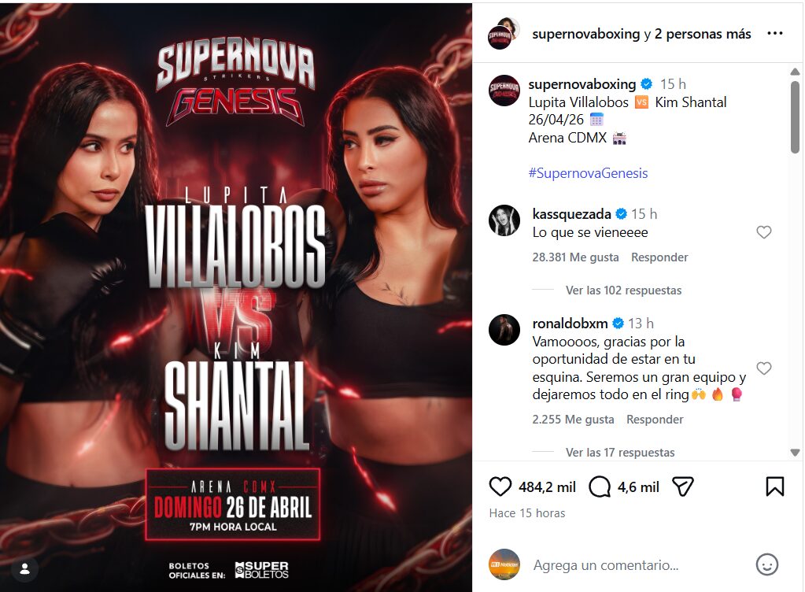The height and width of the screenshot is (592, 805).
Task: Focus the 'Agrega un comentario' field
Action: (x=637, y=564)
